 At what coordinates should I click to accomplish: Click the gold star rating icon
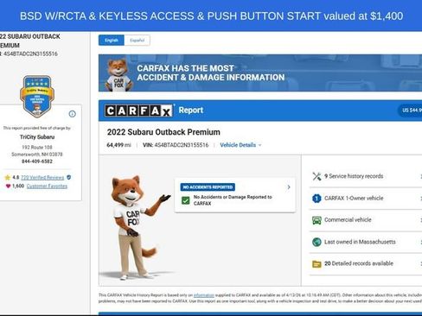(x=8, y=178)
